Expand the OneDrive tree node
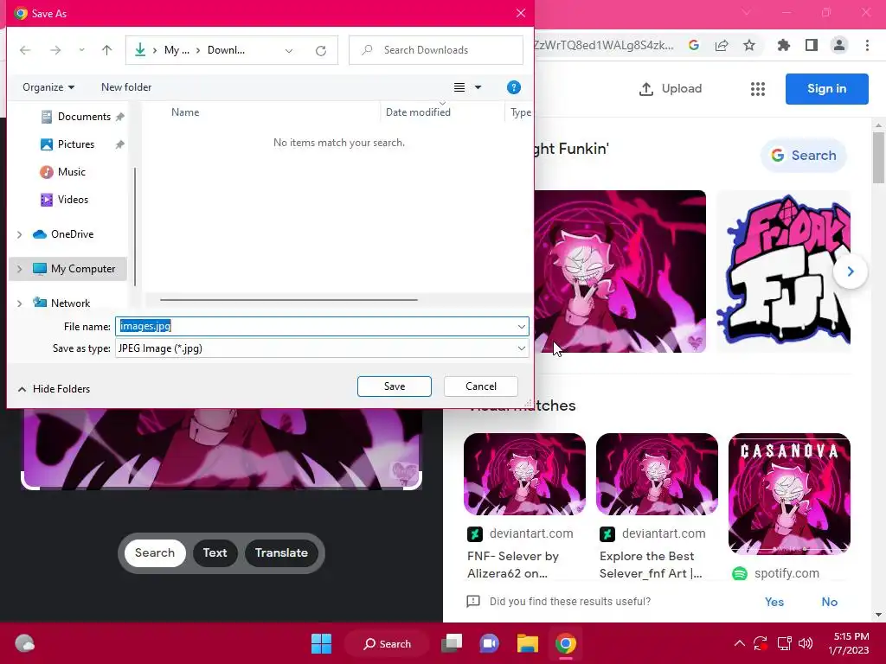 pyautogui.click(x=20, y=234)
